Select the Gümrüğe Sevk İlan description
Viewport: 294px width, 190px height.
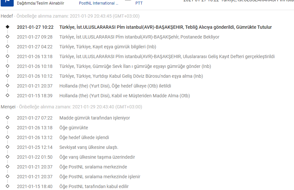pos(135,66)
